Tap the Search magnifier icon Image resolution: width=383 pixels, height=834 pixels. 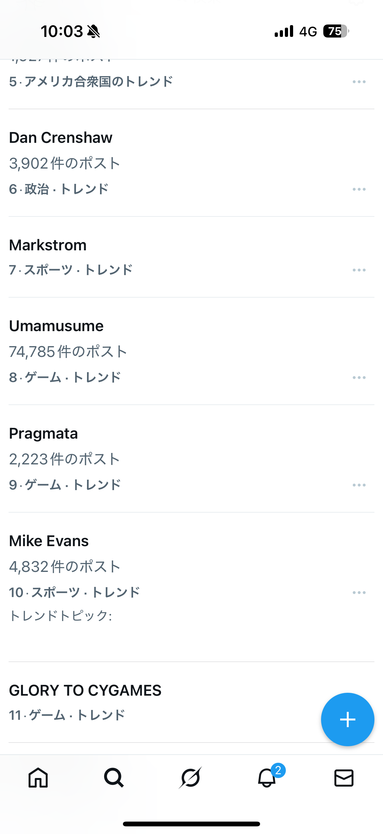tap(114, 778)
